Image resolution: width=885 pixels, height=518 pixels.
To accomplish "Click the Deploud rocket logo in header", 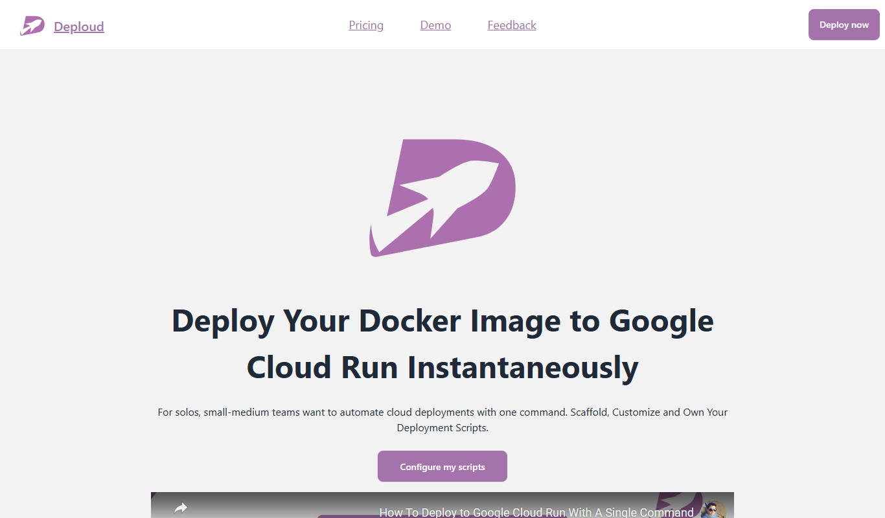I will [32, 26].
